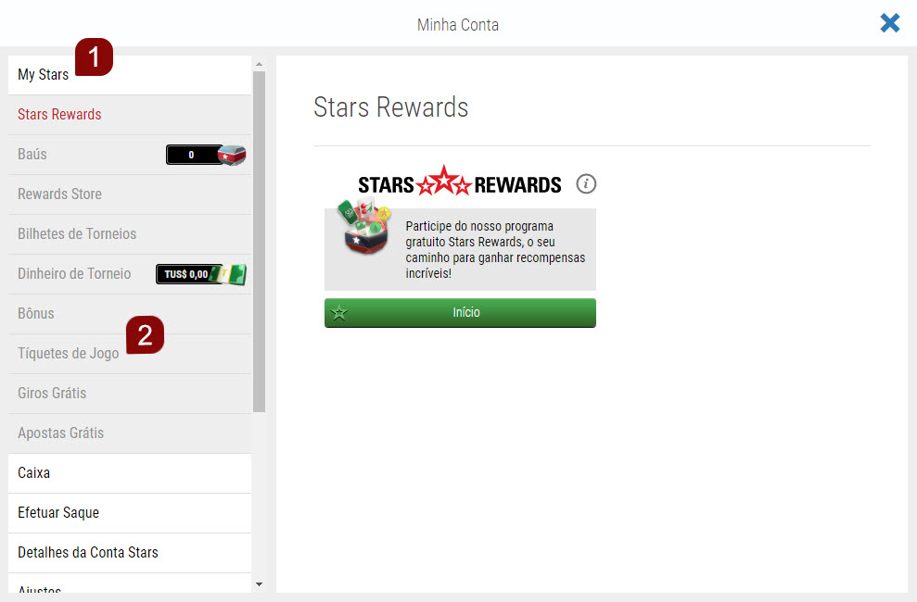Click the Stars Rewards star logo
Viewport: 917px width, 602px height.
click(444, 182)
